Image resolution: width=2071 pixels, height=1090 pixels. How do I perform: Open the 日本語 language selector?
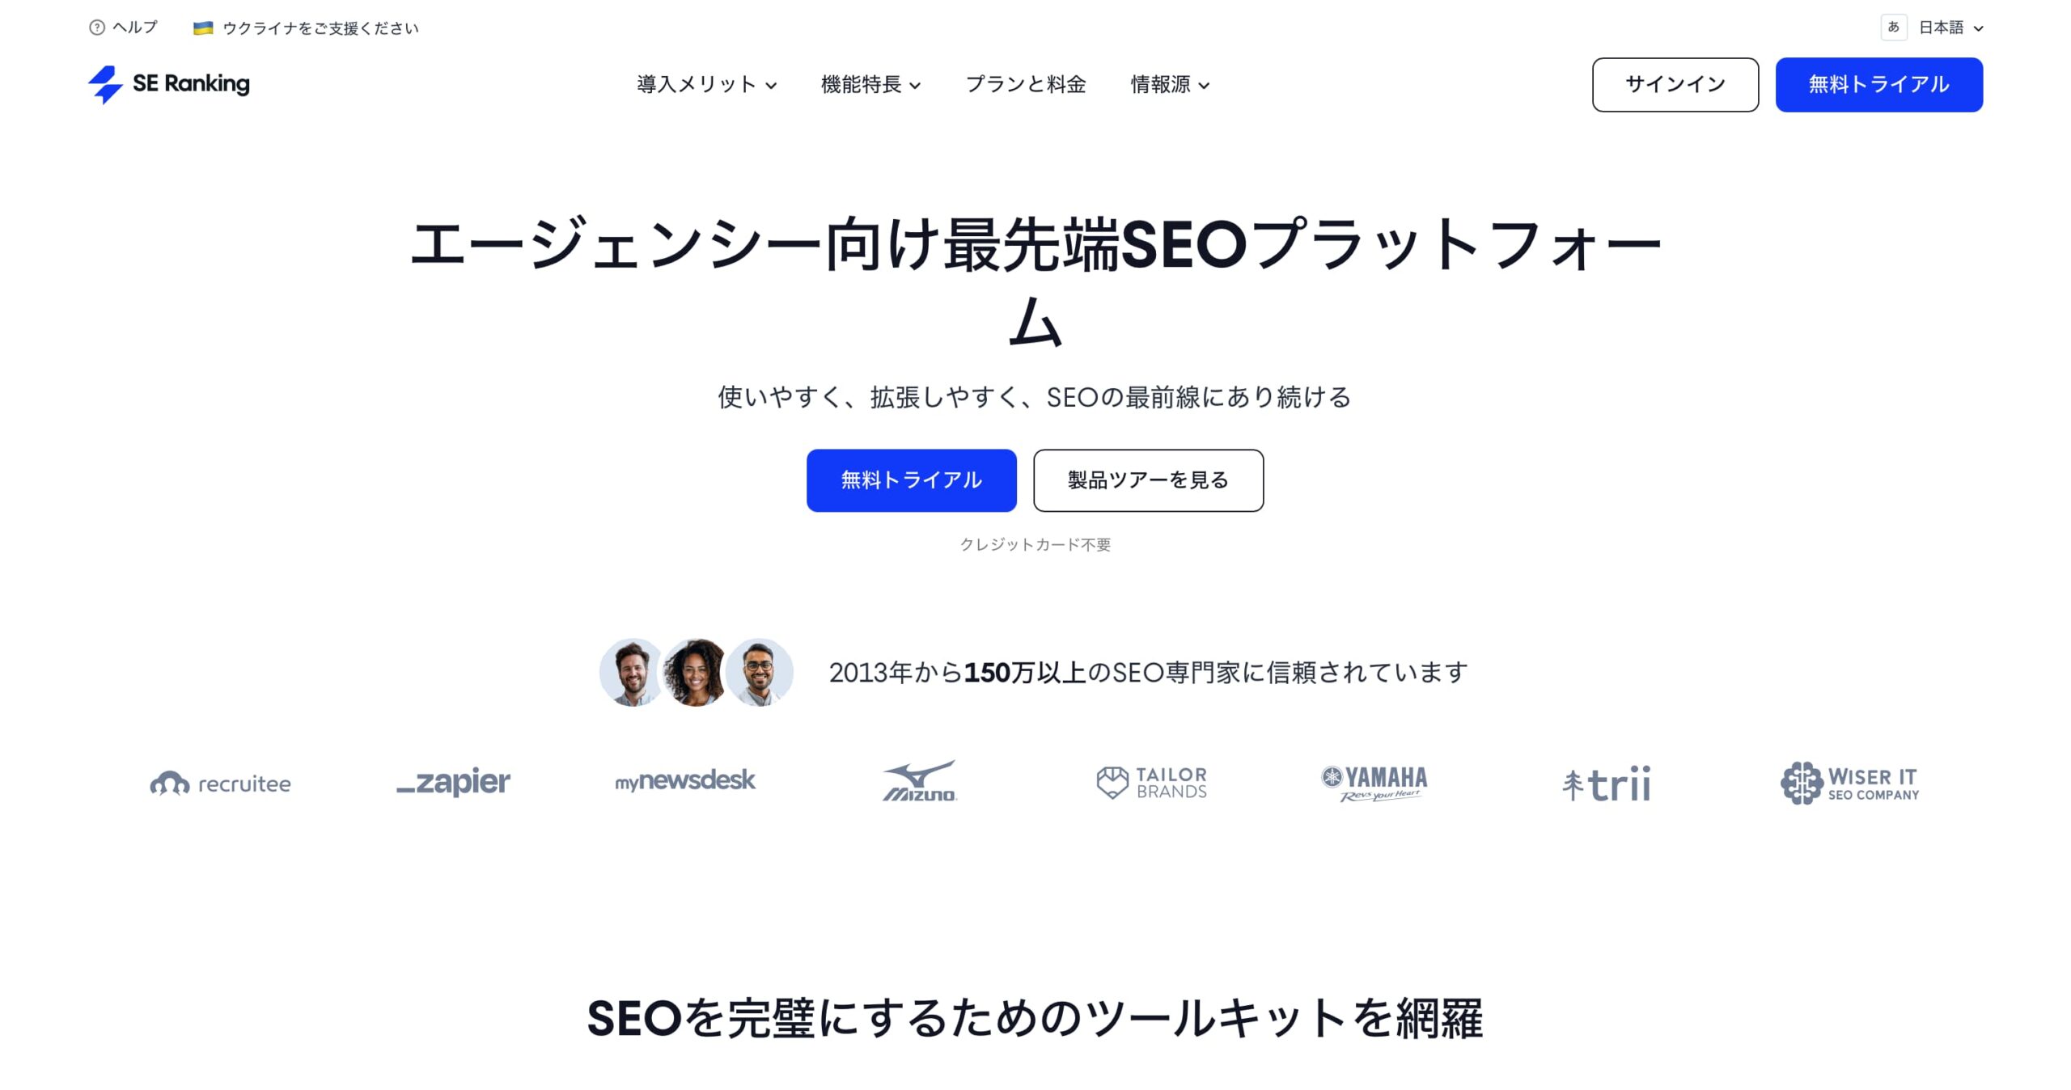click(x=1950, y=27)
